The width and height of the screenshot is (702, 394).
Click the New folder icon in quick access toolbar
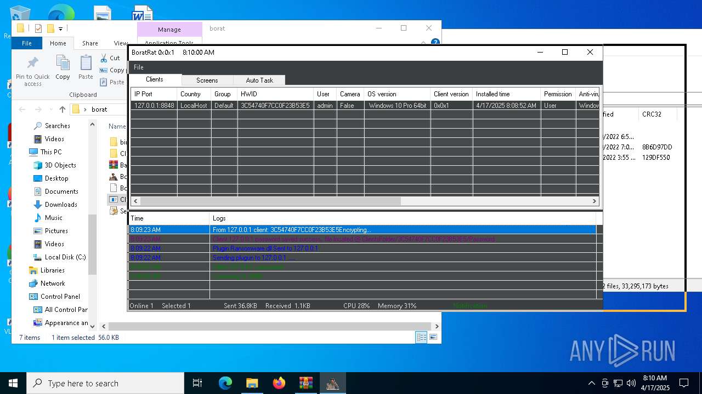click(x=50, y=28)
